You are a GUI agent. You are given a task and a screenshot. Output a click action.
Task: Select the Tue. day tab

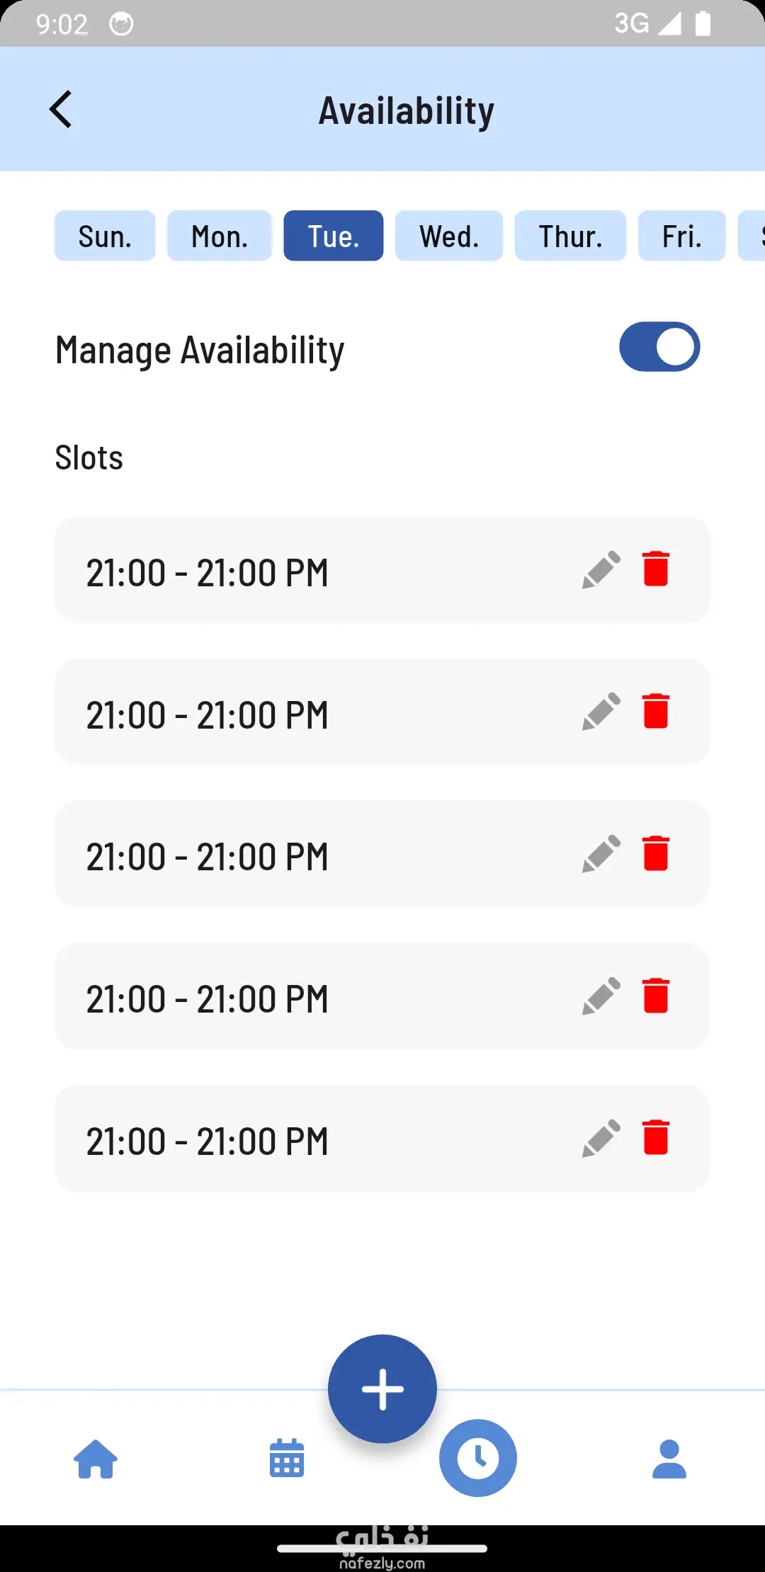tap(334, 237)
